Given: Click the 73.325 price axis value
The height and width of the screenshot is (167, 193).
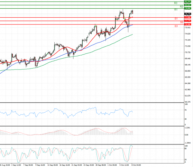Looking at the screenshot, I should click(188, 40).
